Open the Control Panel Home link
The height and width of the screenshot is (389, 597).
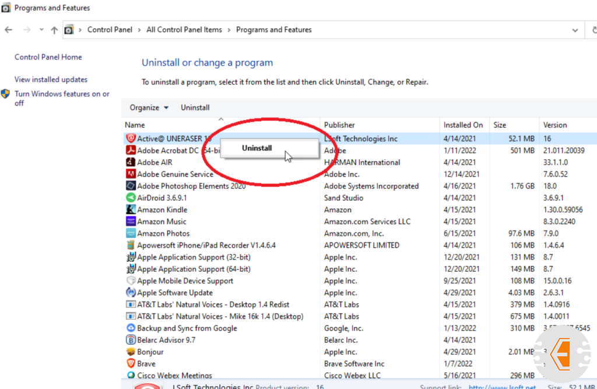(x=48, y=57)
